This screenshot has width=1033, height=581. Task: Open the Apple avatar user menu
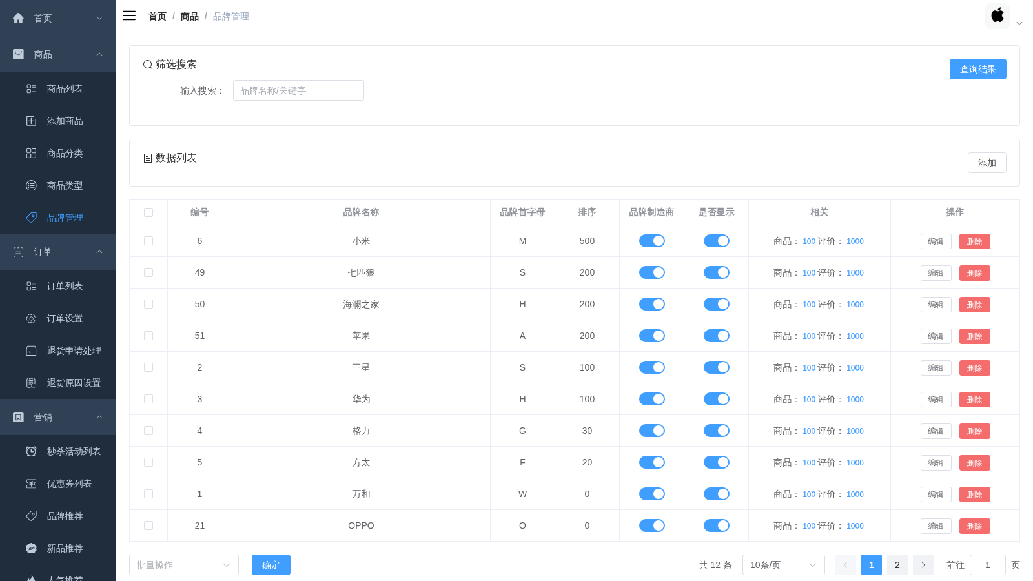pyautogui.click(x=997, y=16)
